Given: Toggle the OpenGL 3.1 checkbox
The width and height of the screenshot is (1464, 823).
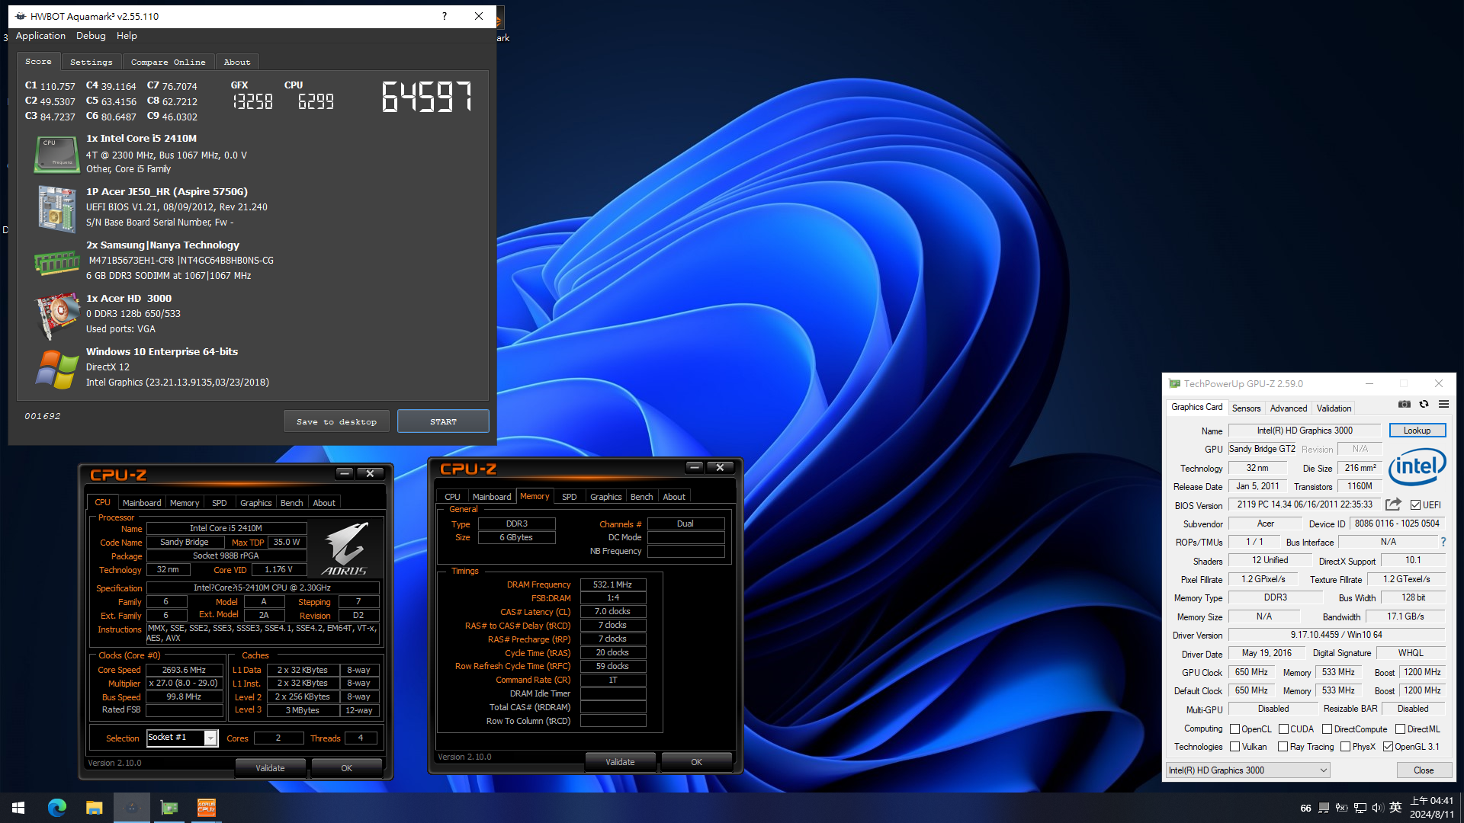Looking at the screenshot, I should tap(1388, 747).
